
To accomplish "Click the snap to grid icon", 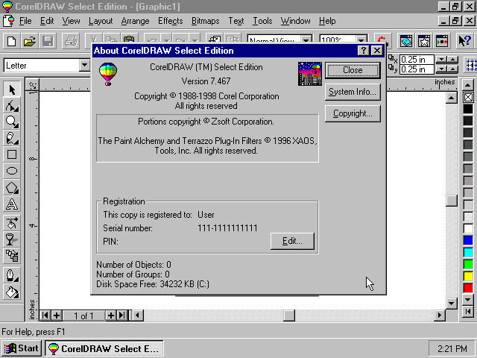I will tap(471, 65).
